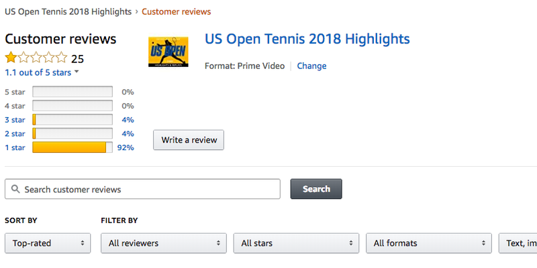Open the All formats filter dropdown
This screenshot has height=268, width=537.
click(429, 243)
